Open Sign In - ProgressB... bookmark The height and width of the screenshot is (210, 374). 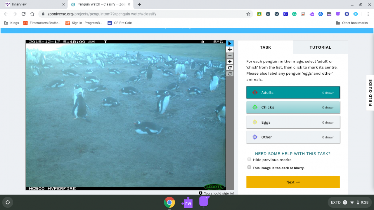(84, 23)
